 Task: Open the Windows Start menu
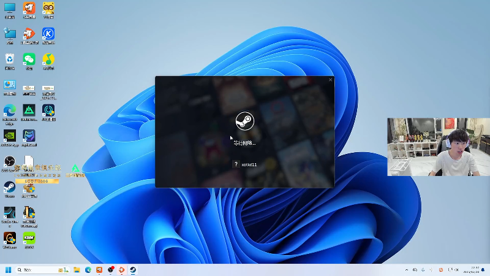tap(9, 270)
